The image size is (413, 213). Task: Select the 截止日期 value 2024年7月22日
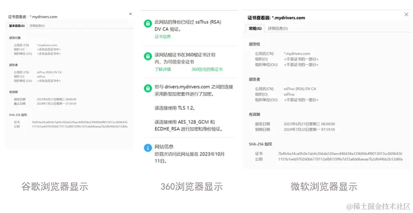point(56,104)
